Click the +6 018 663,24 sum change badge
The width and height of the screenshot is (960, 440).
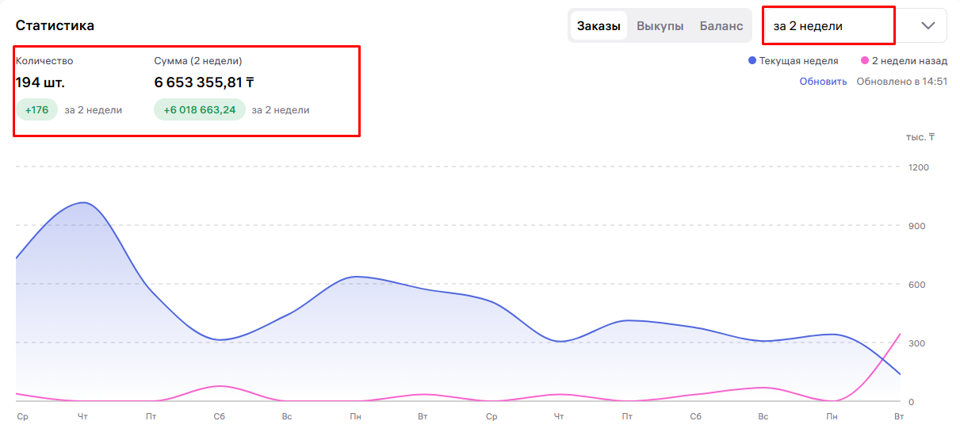pyautogui.click(x=200, y=109)
